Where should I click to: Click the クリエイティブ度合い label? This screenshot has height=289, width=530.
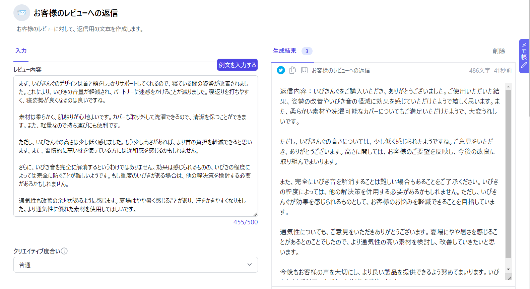pyautogui.click(x=37, y=251)
